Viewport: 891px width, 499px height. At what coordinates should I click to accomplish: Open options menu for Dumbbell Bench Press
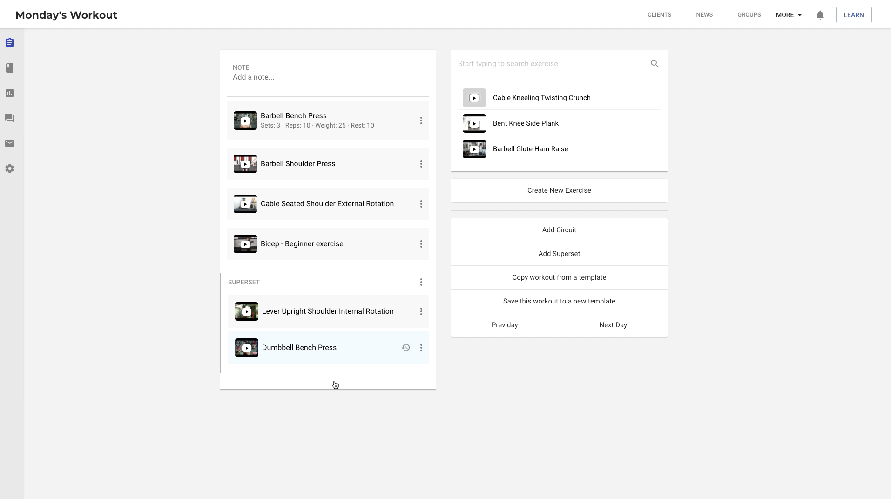tap(421, 348)
